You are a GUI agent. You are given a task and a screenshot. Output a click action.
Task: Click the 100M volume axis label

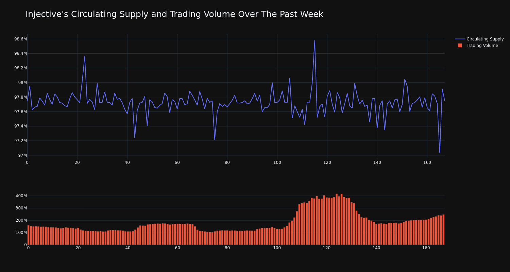(x=21, y=233)
